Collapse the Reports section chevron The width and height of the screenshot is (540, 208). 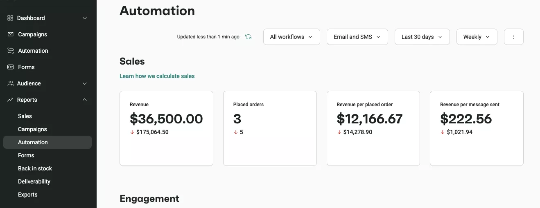pyautogui.click(x=85, y=100)
